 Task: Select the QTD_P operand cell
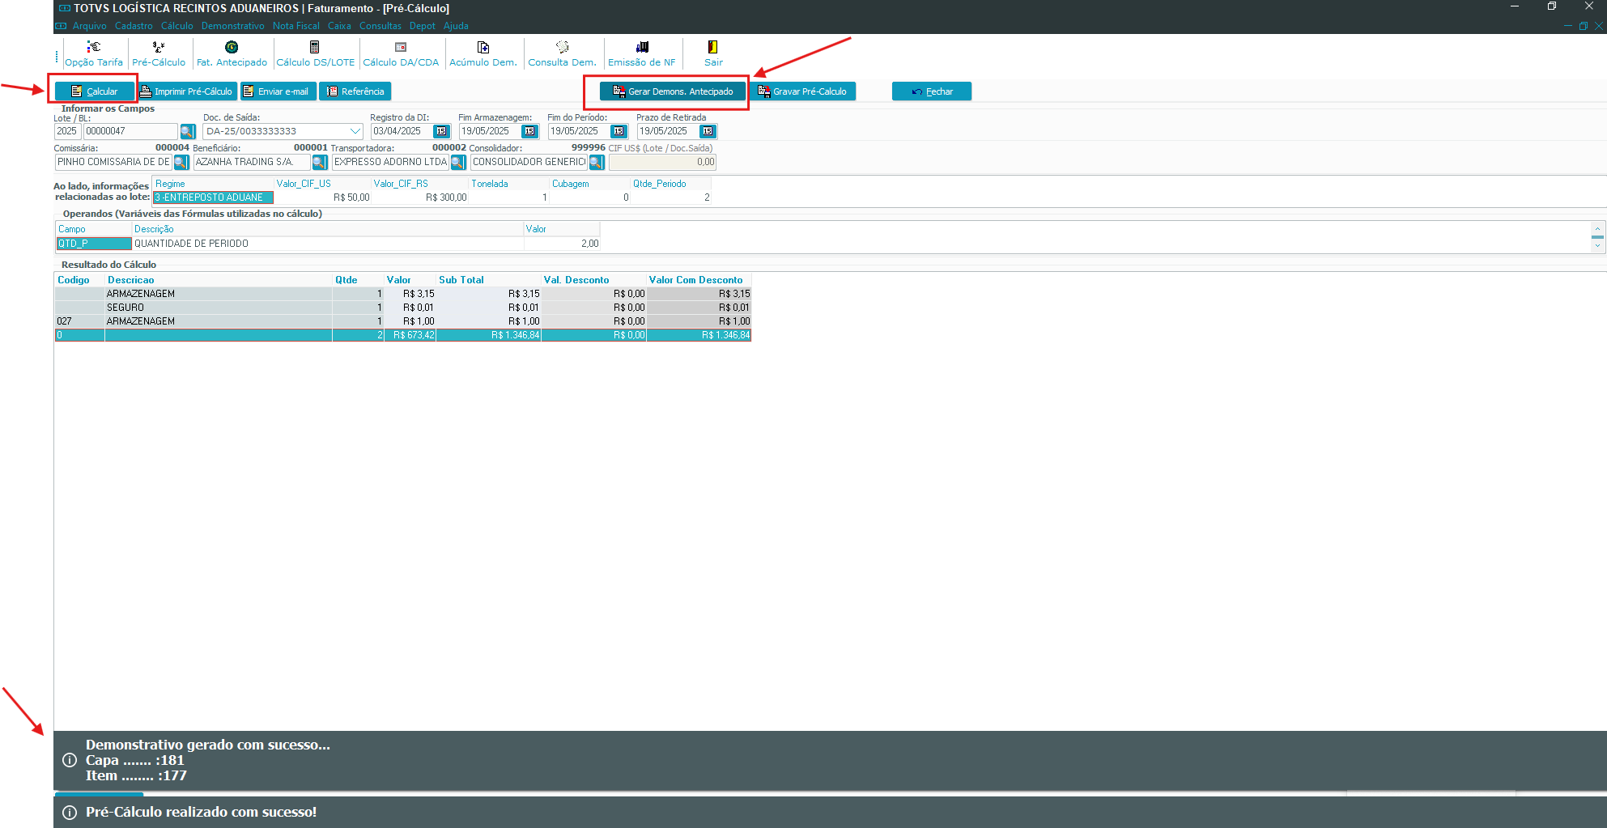(x=93, y=244)
